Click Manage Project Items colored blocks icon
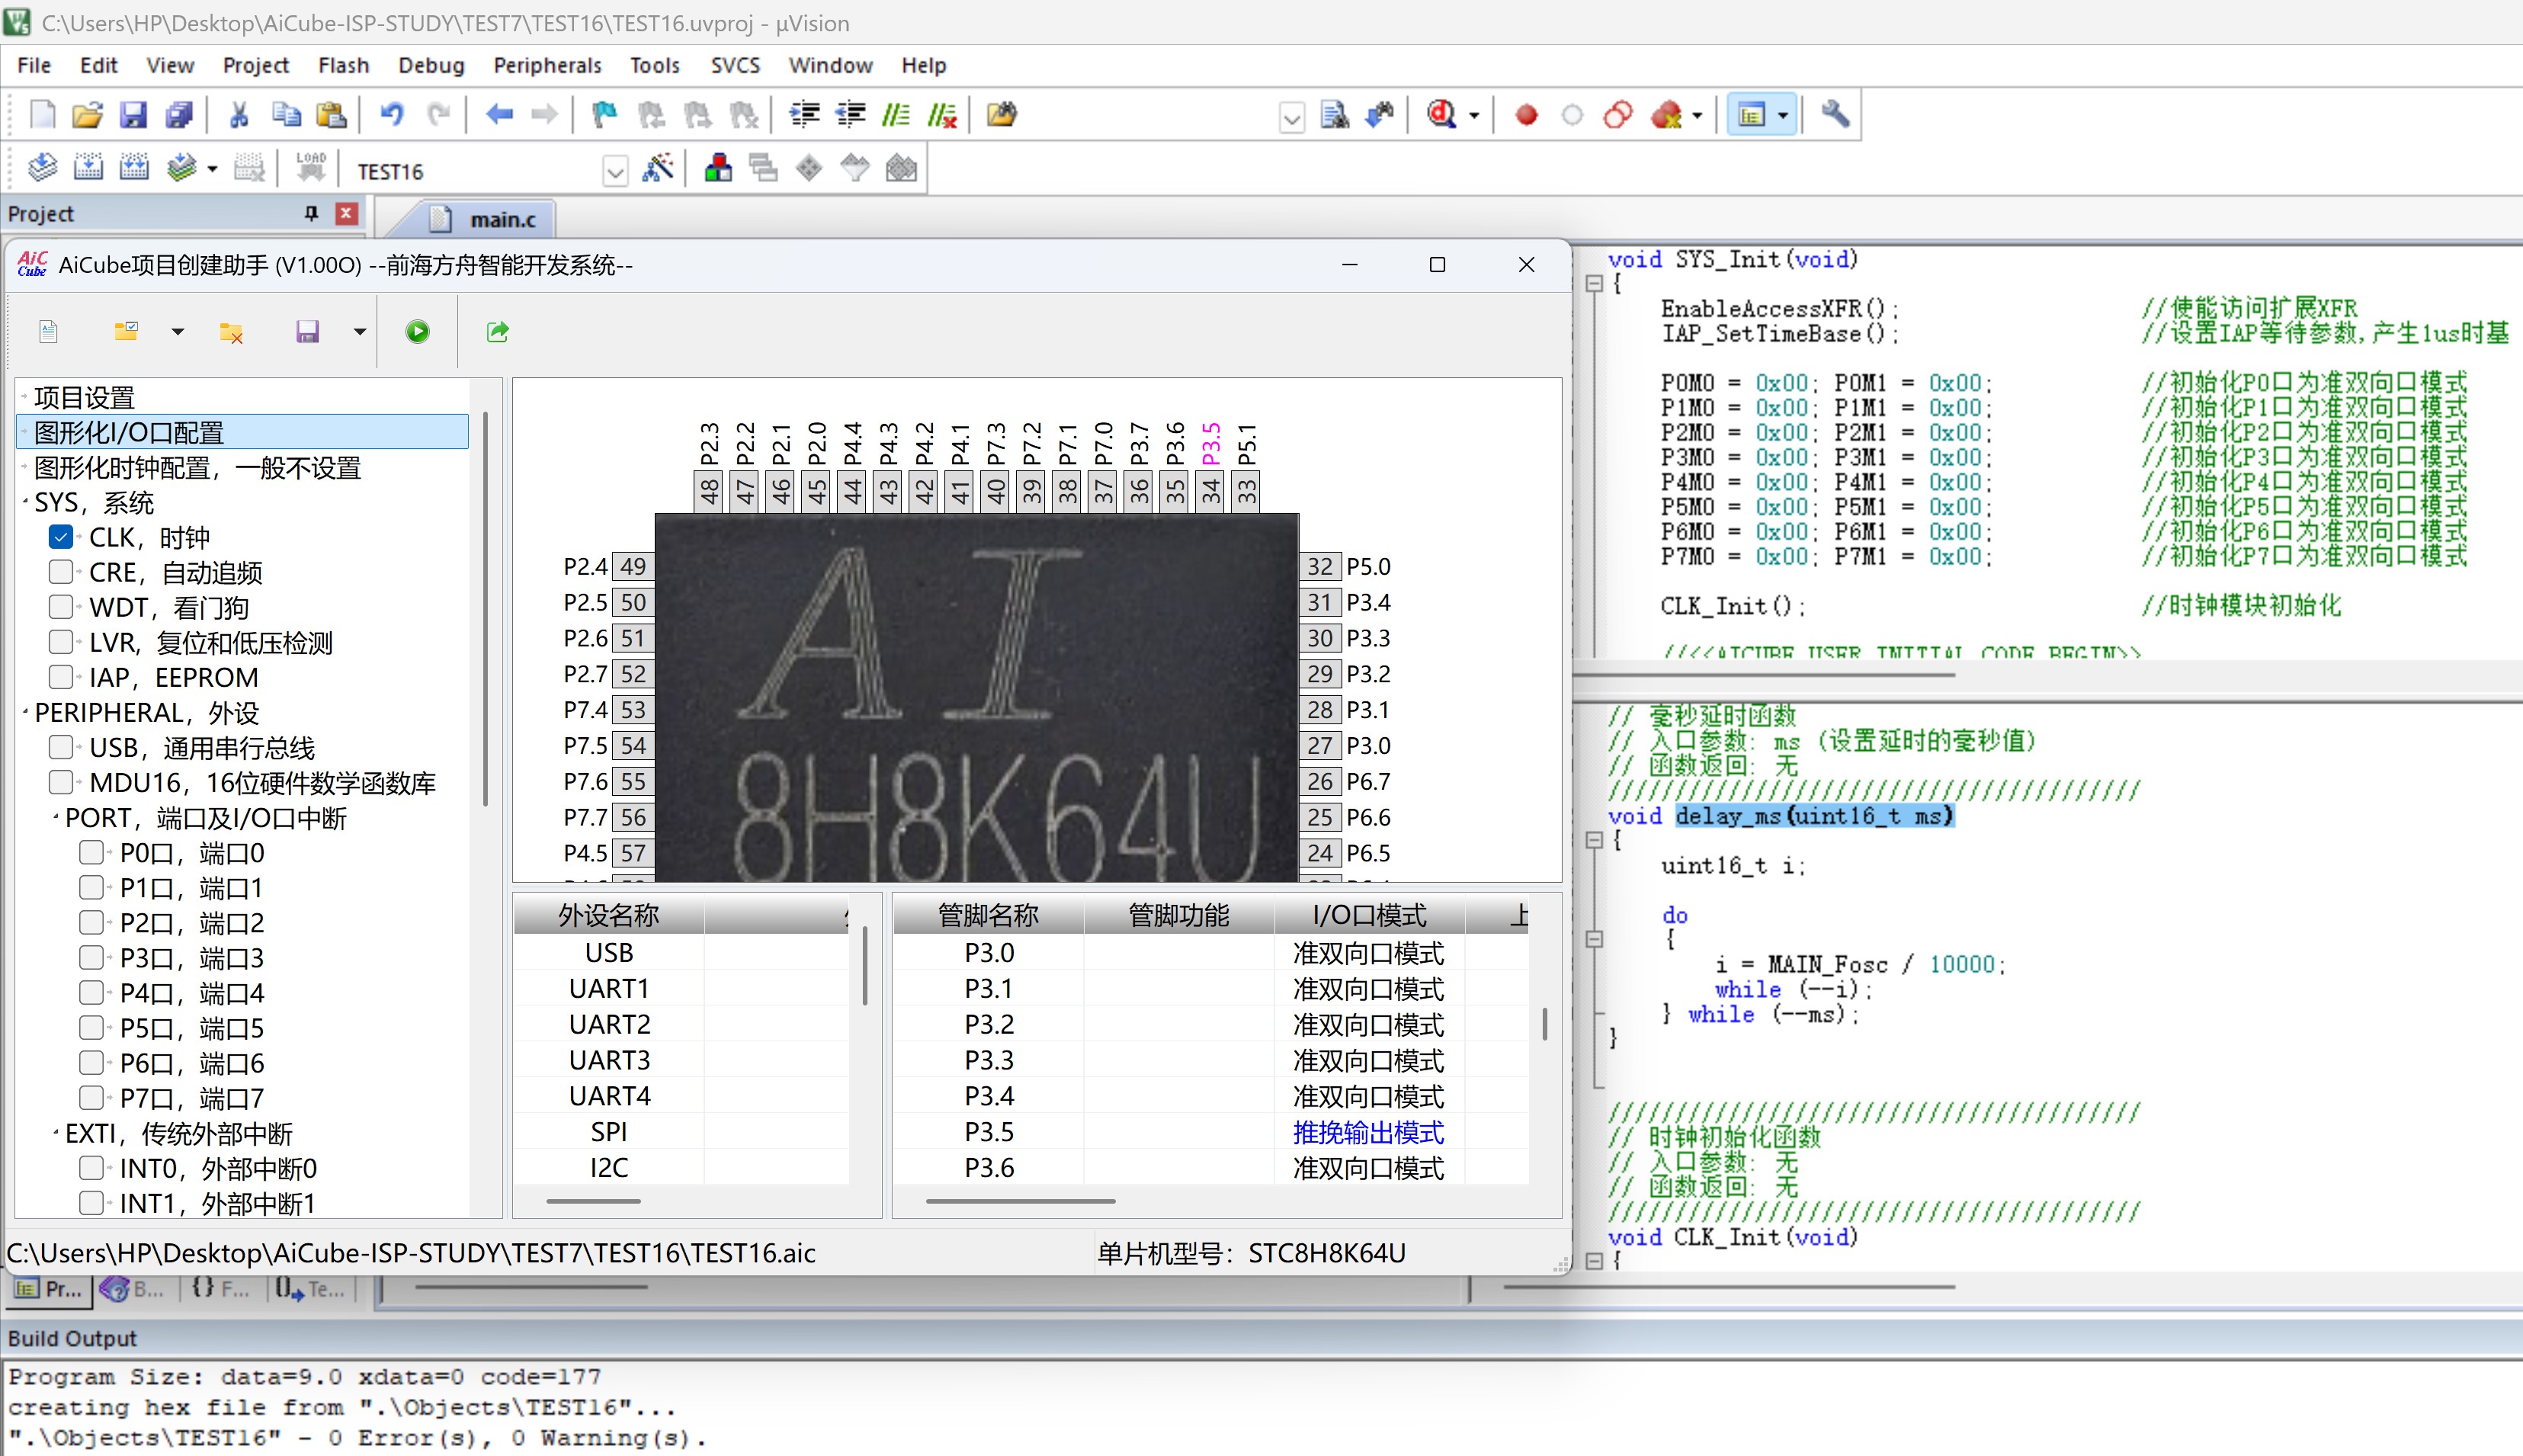The image size is (2523, 1456). (x=718, y=168)
